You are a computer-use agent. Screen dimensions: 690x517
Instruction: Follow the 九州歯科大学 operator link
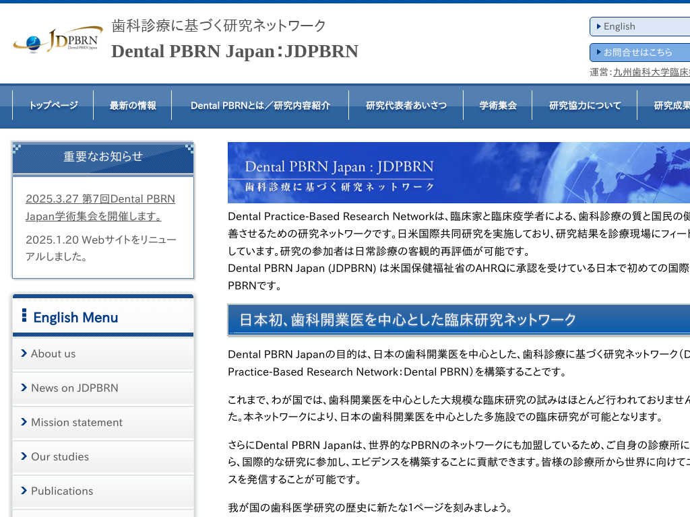pyautogui.click(x=652, y=72)
